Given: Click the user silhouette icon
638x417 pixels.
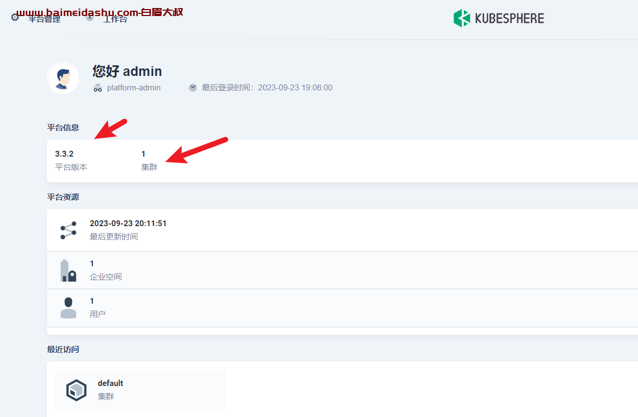Looking at the screenshot, I should [x=68, y=308].
